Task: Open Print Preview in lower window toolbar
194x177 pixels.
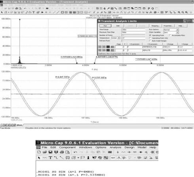Action: point(67,152)
